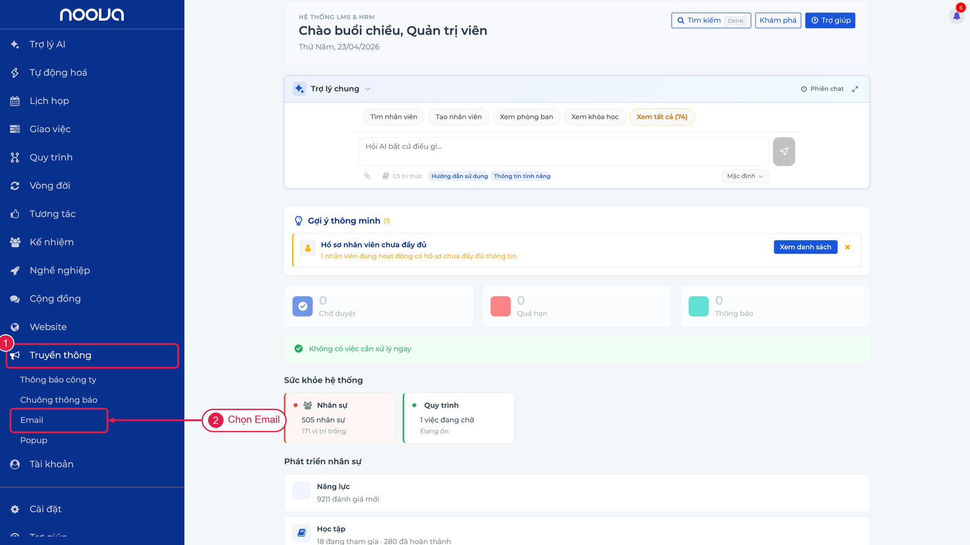The image size is (970, 545).
Task: Open the Thông báo stat card
Action: (x=775, y=306)
